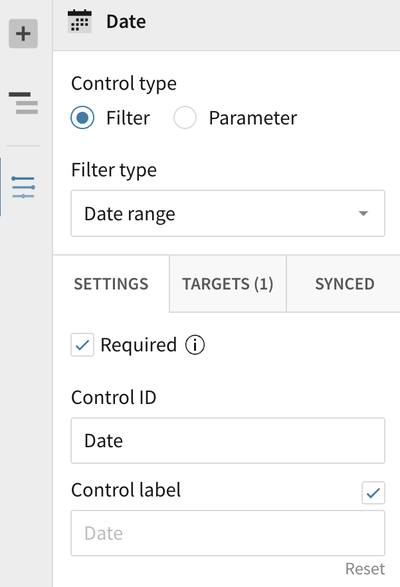The image size is (400, 587).
Task: Click the Date header title text
Action: click(126, 22)
